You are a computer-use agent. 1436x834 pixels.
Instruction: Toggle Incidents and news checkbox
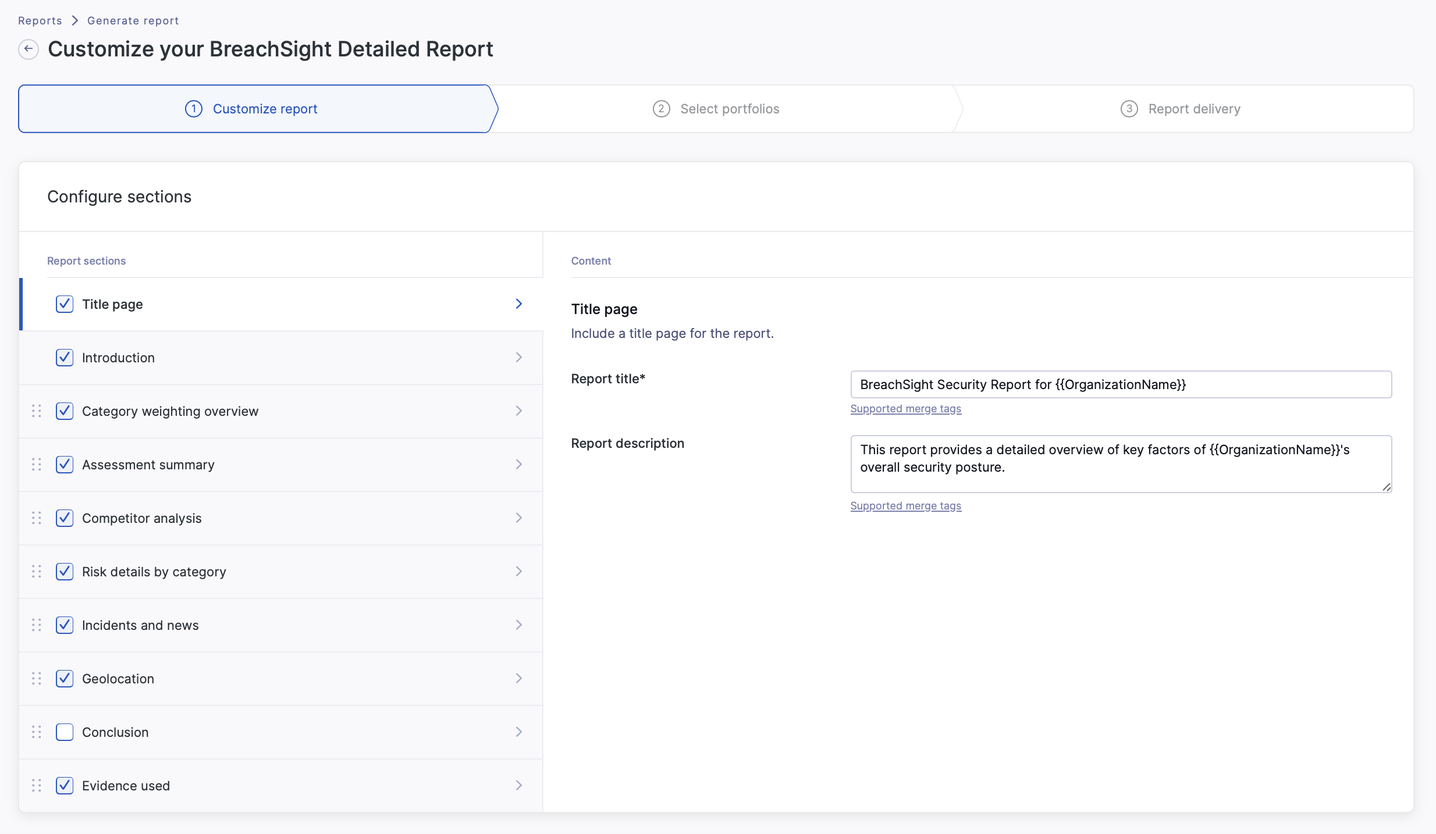pyautogui.click(x=65, y=625)
